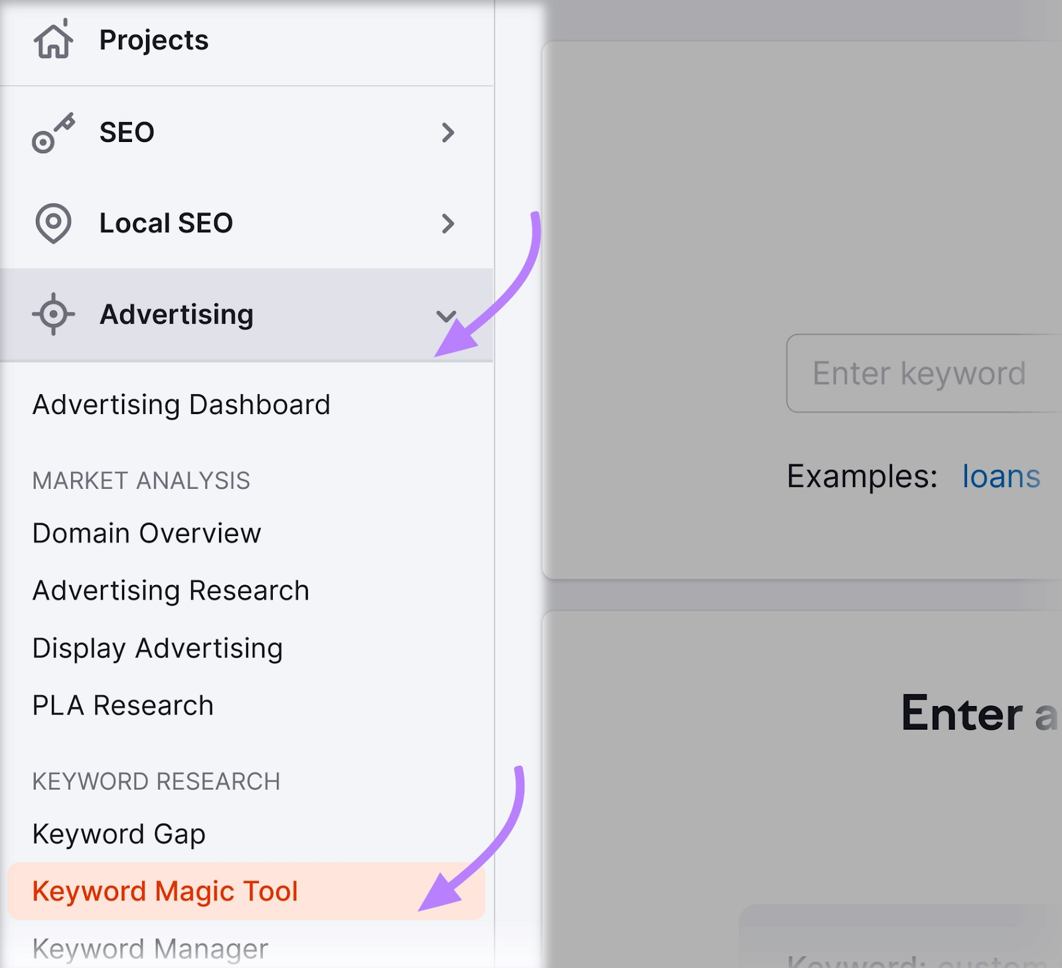Expand the Local SEO chevron

click(x=448, y=224)
